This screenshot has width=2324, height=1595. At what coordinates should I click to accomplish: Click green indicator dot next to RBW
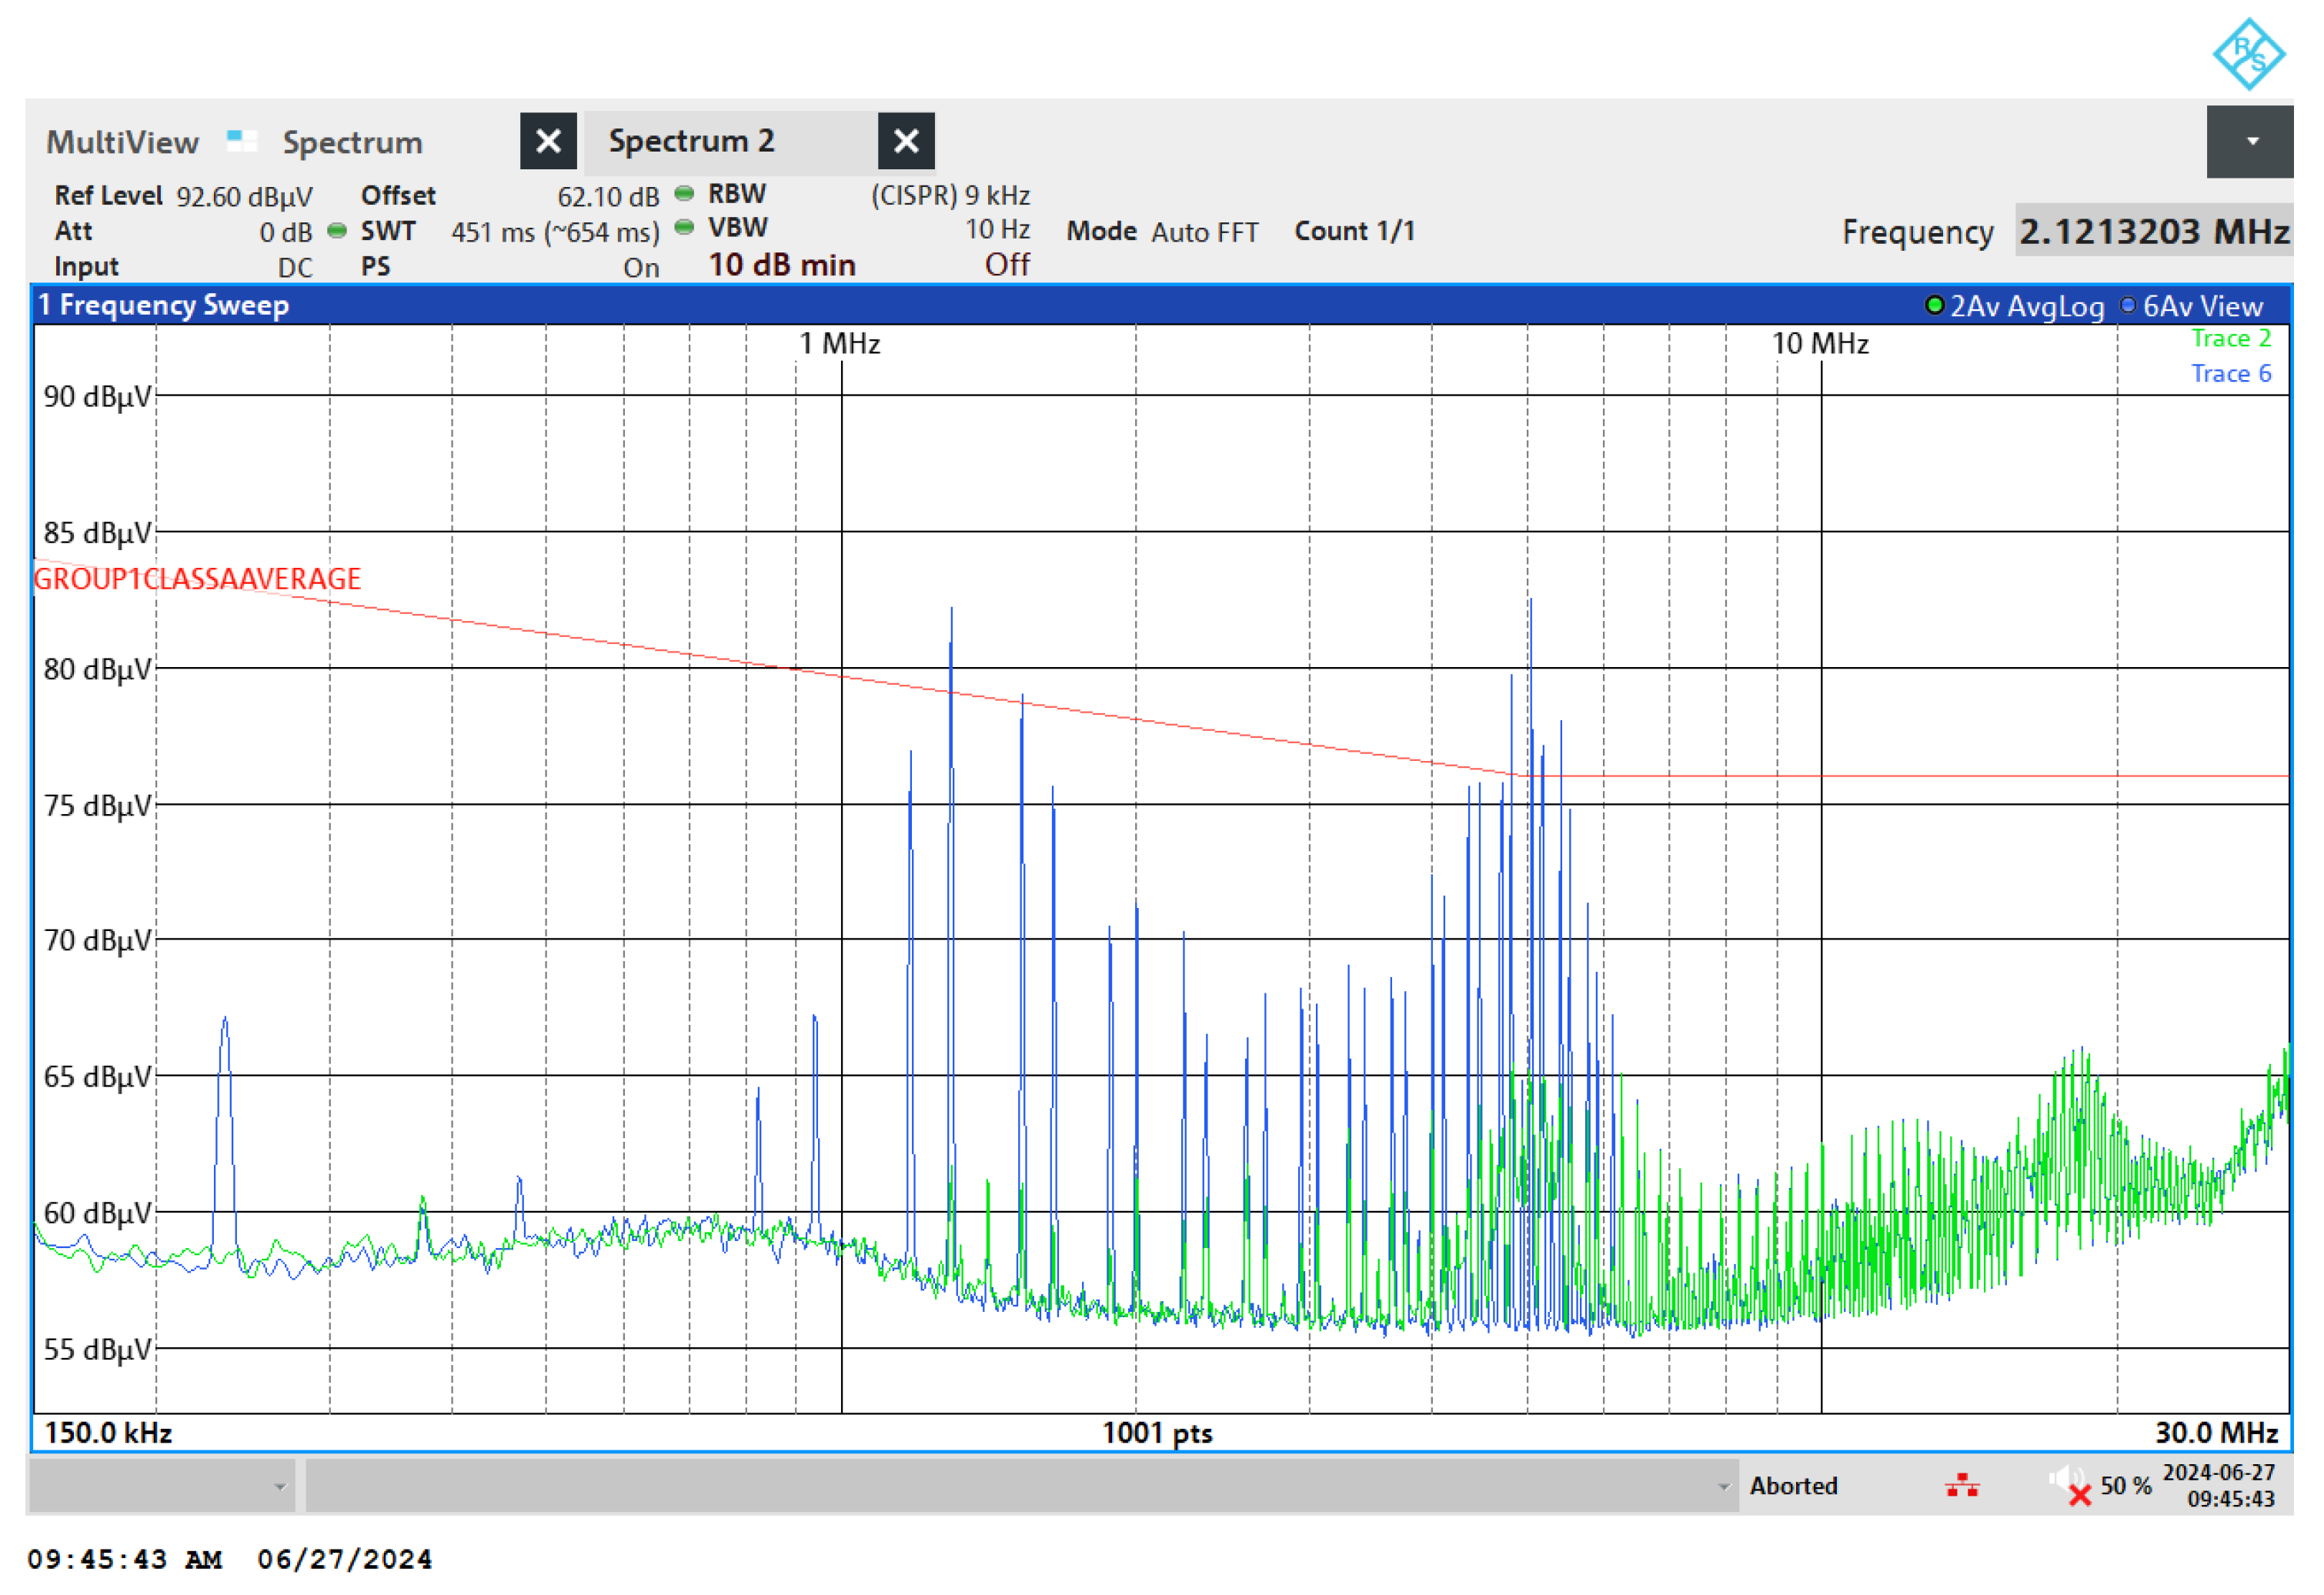tap(684, 194)
